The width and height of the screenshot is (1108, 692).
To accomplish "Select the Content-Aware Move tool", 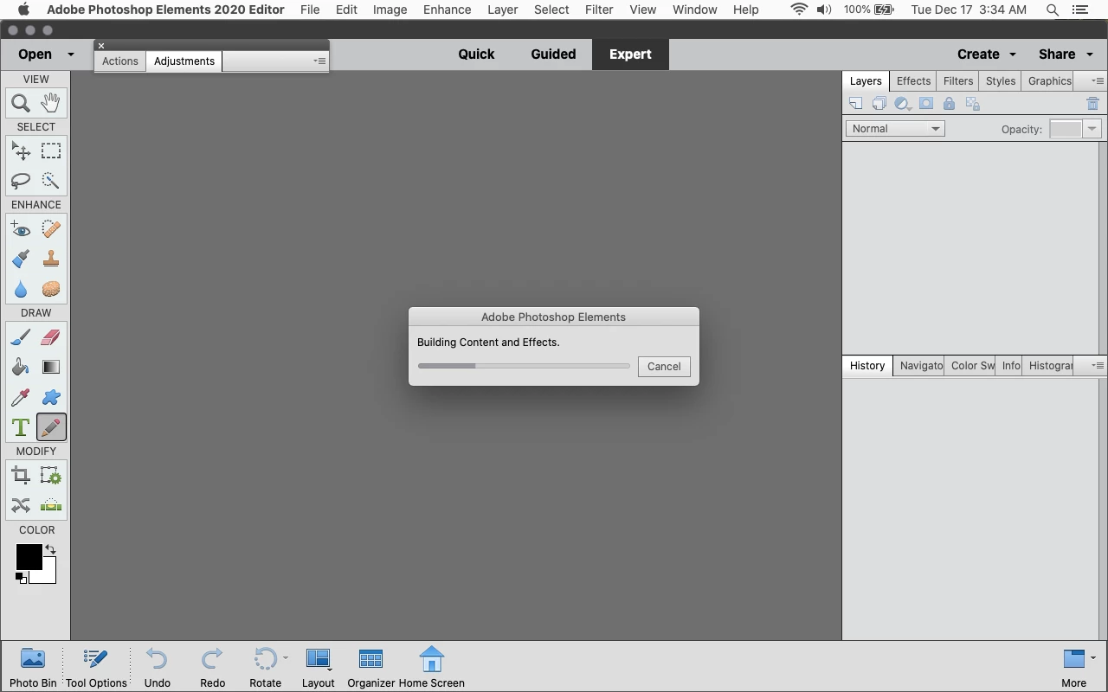I will 21,505.
